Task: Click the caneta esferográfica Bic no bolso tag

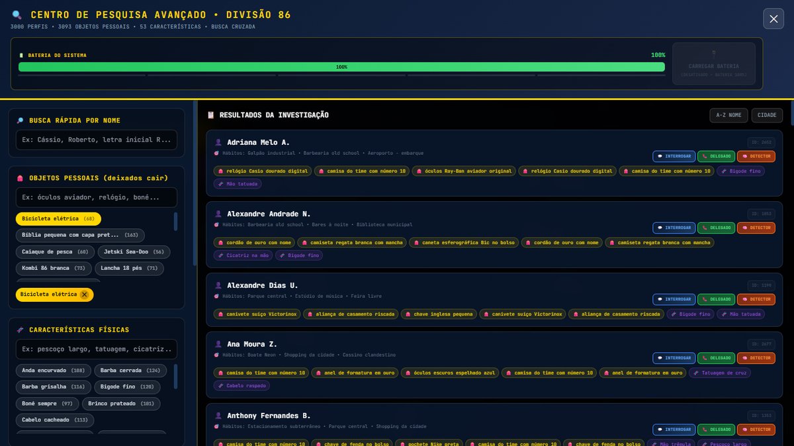Action: (x=463, y=243)
